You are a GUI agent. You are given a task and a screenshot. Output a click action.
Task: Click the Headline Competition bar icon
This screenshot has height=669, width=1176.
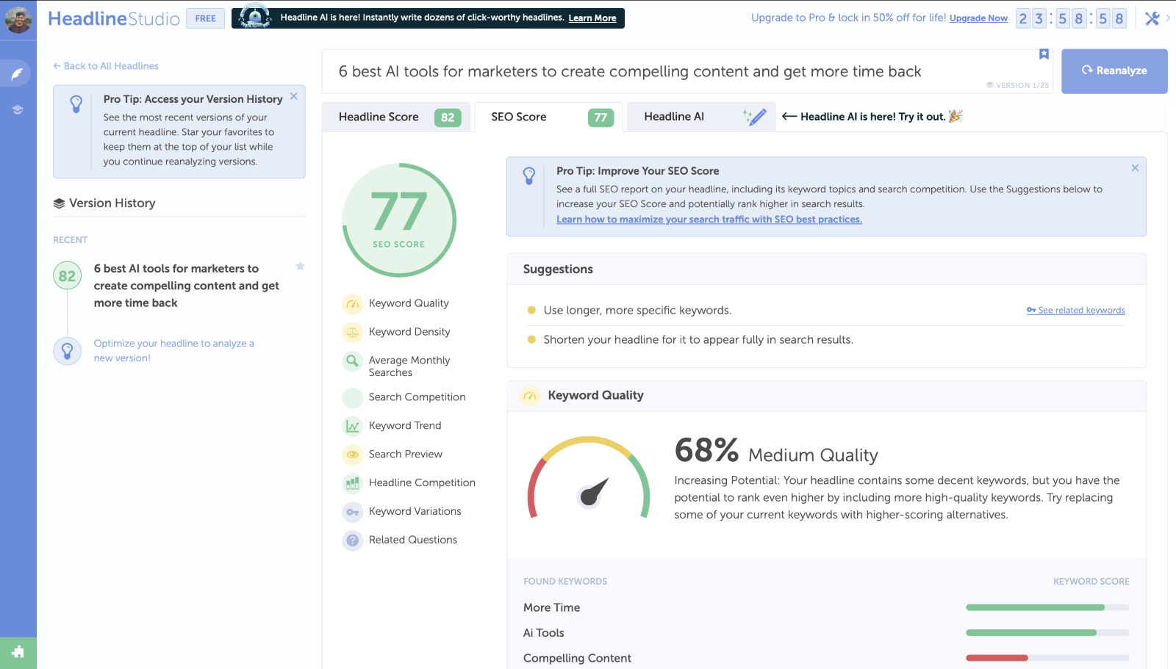point(353,483)
